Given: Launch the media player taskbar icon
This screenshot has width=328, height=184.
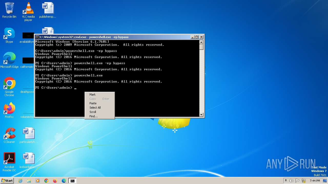Looking at the screenshot, I should [x=38, y=181].
